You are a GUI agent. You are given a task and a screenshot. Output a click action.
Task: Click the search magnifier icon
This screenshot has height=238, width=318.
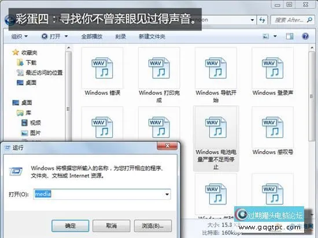pyautogui.click(x=309, y=20)
